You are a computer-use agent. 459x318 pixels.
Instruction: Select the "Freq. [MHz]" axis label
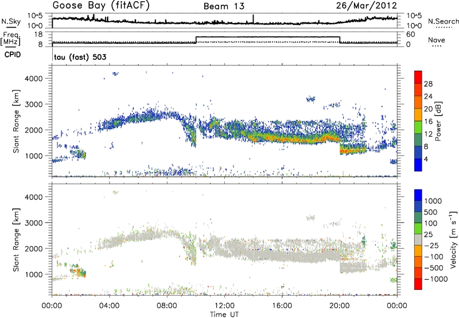coord(11,38)
